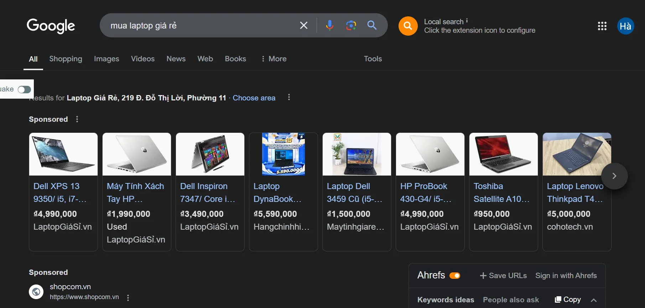Start voice search with microphone

(330, 25)
